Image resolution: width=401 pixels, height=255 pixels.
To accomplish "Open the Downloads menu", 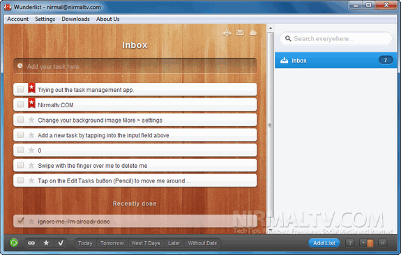I will coord(75,19).
